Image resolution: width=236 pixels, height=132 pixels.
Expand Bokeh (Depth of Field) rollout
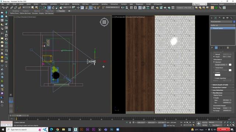pos(222,85)
